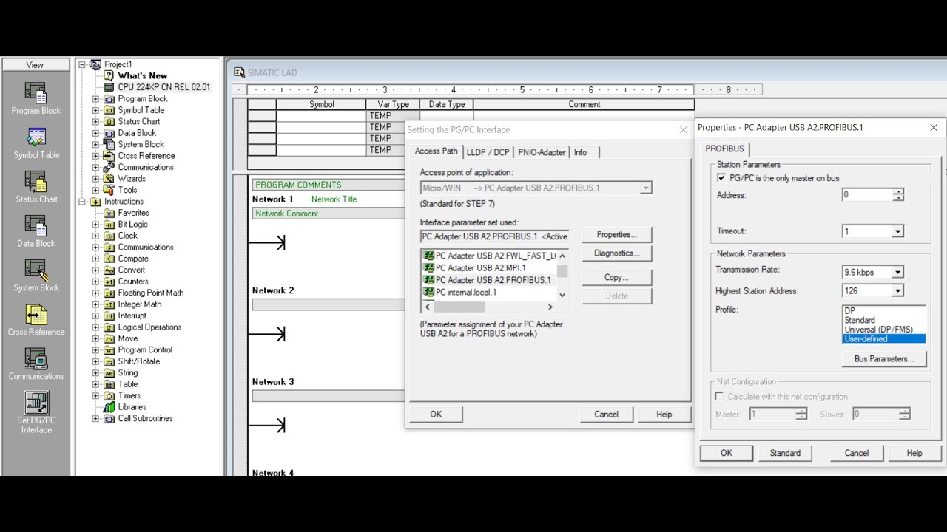This screenshot has width=947, height=532.
Task: Click the Diagnostics... button
Action: 617,253
